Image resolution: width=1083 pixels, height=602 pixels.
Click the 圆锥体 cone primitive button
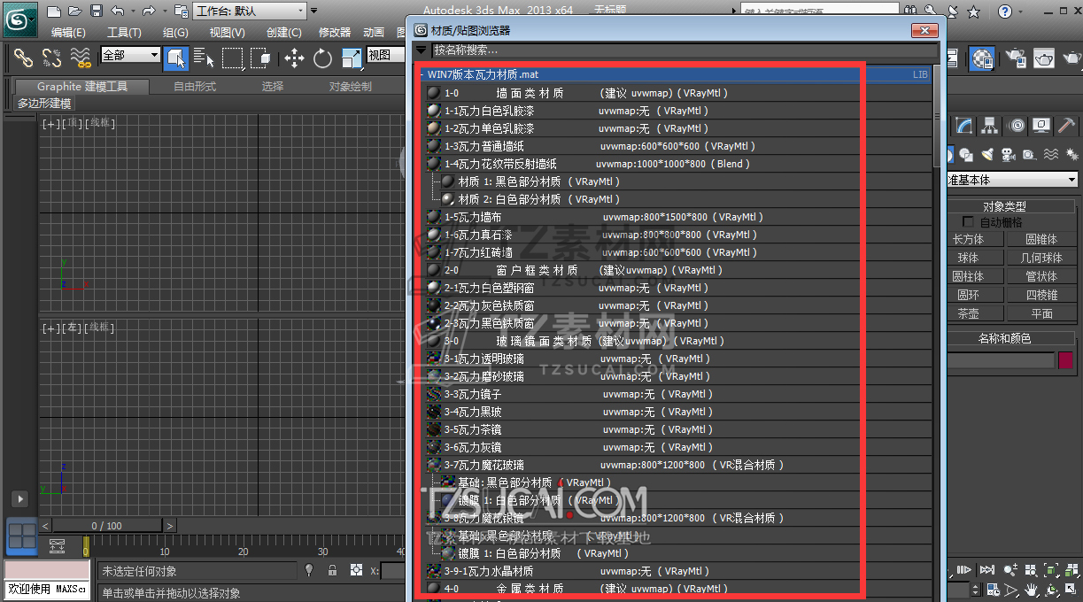coord(1041,239)
